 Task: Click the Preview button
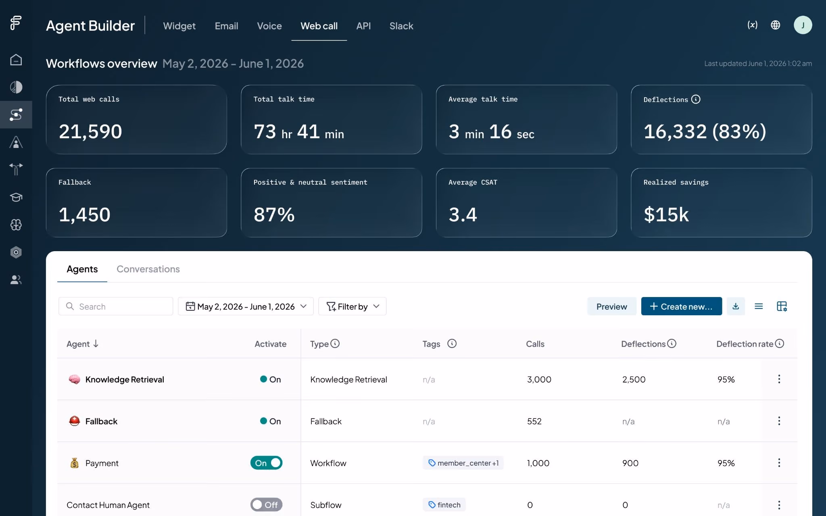[611, 306]
